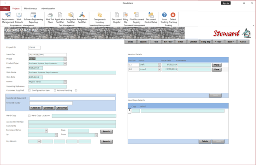
Task: Toggle the Customer Supplied checkbox
Action: 29,90
